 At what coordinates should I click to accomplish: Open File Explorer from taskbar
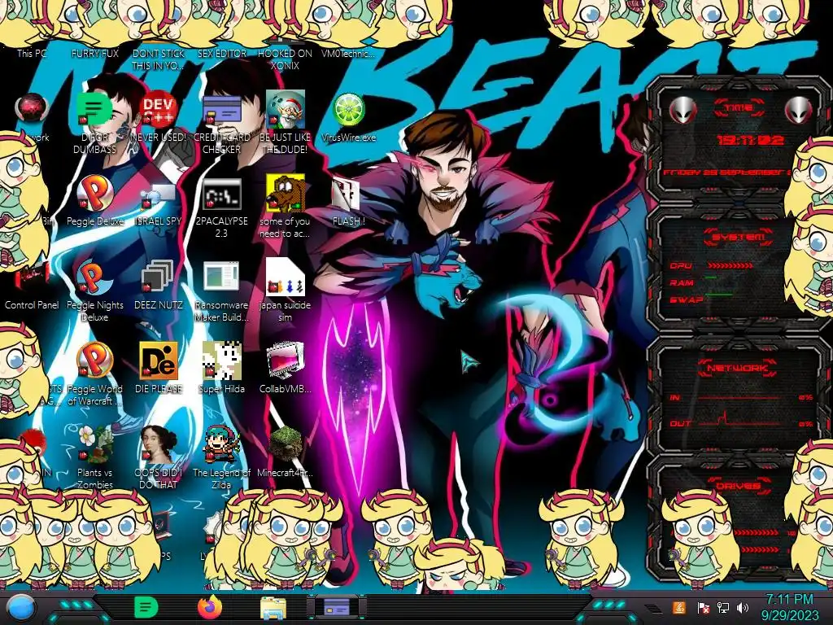273,607
